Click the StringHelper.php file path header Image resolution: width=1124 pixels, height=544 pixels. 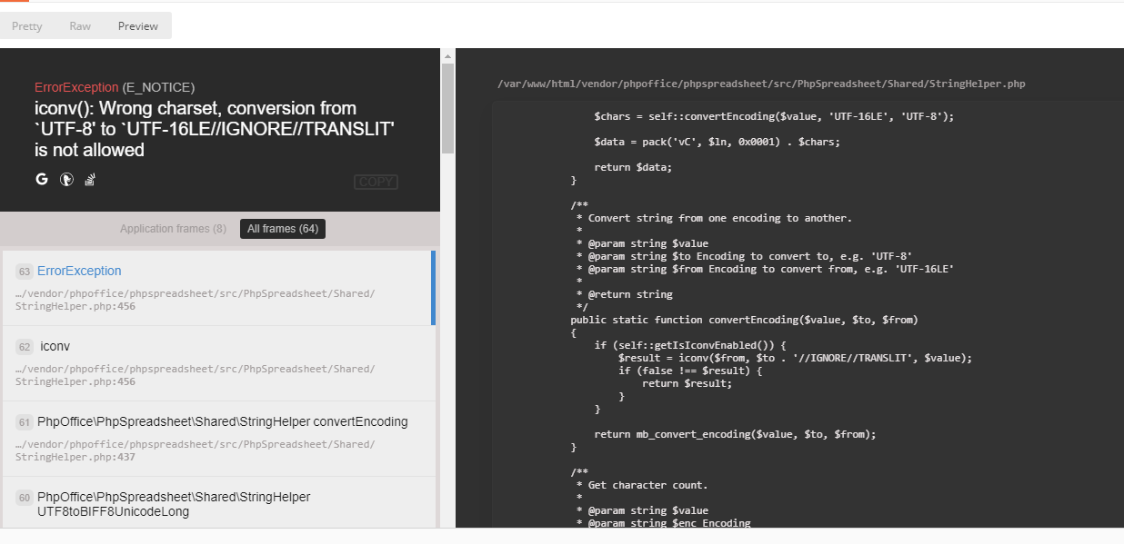[x=761, y=84]
